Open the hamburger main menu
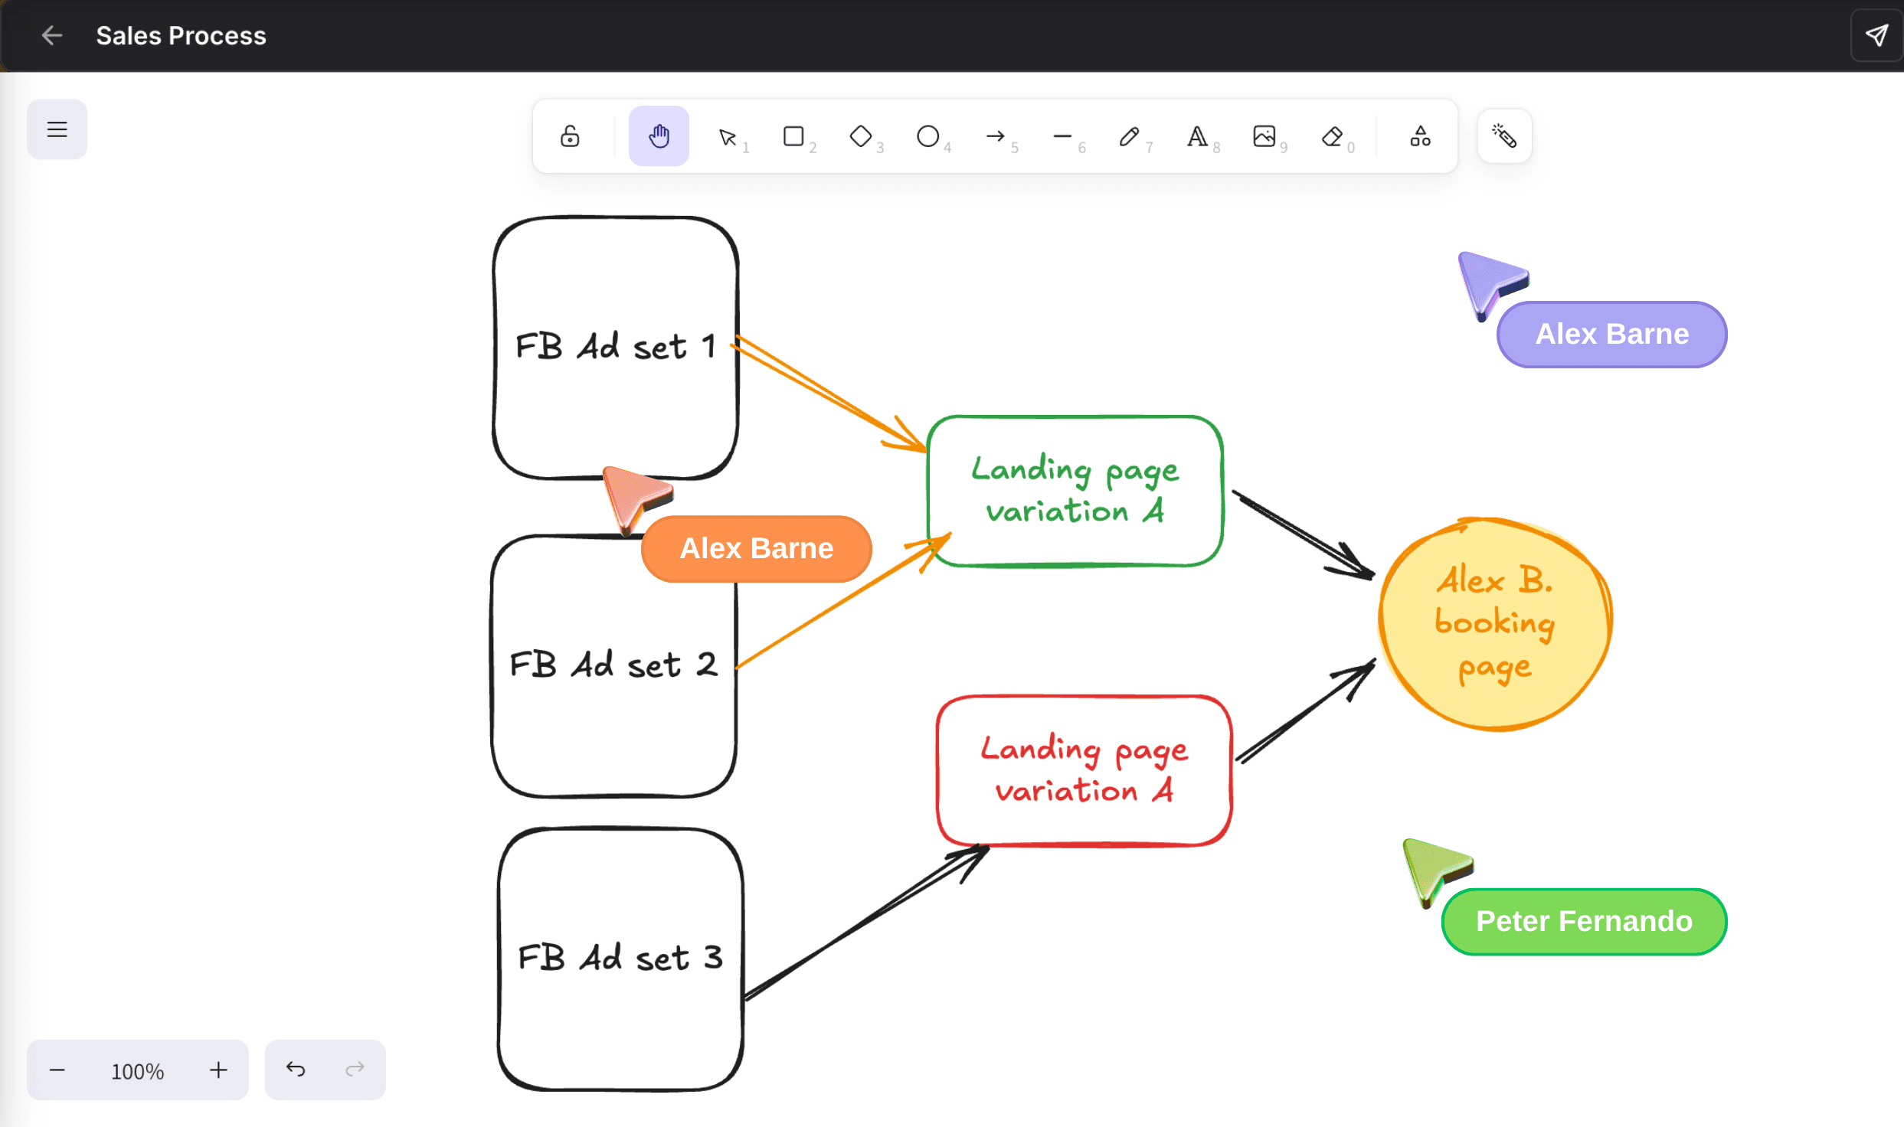This screenshot has height=1127, width=1904. click(57, 129)
